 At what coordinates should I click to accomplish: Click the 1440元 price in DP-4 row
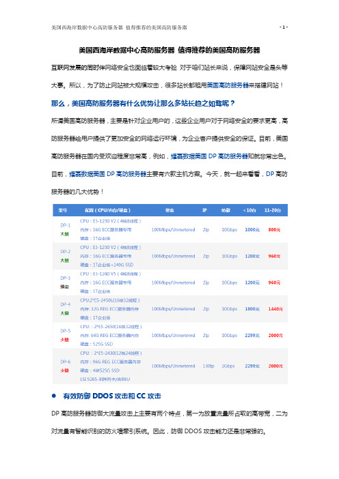(275, 309)
